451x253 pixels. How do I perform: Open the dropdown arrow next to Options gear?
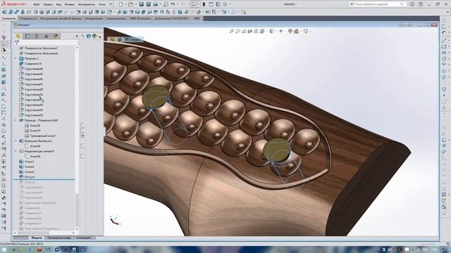point(230,4)
